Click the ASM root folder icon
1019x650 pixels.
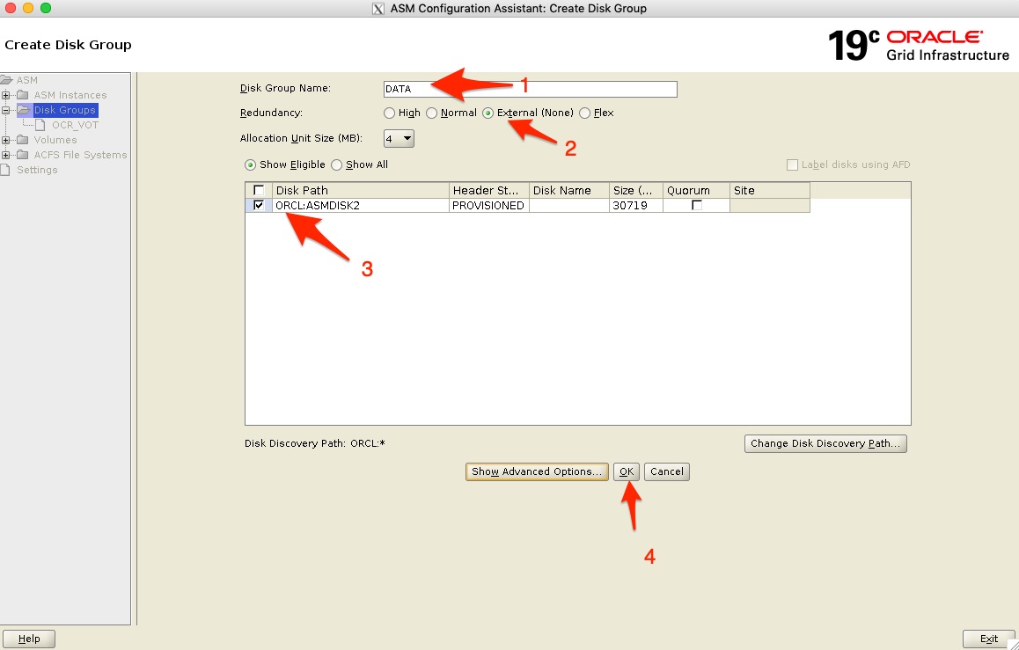tap(6, 80)
